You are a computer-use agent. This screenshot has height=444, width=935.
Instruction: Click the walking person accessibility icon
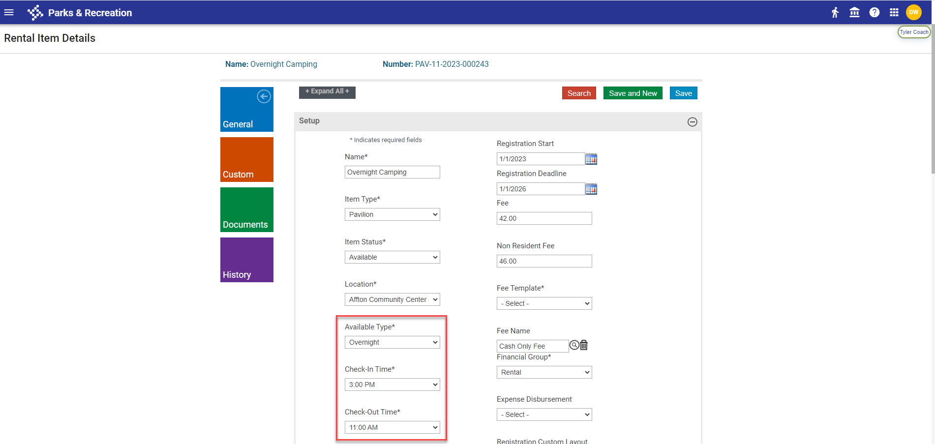click(x=835, y=13)
